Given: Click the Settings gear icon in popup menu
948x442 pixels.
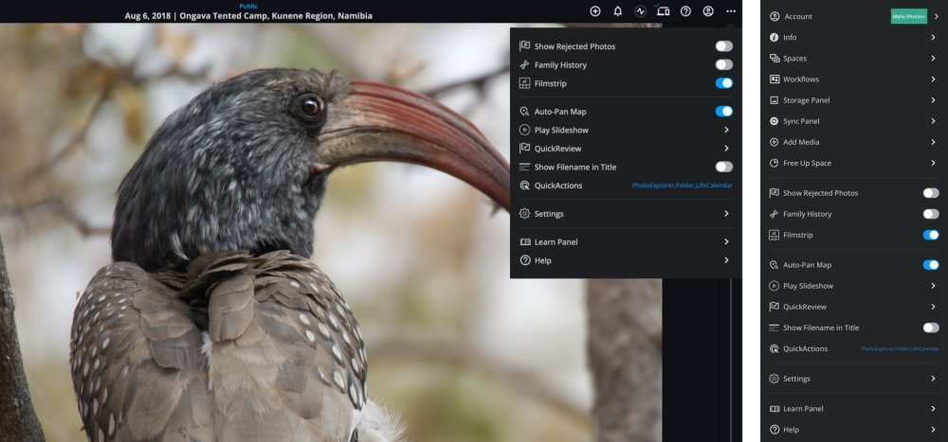Looking at the screenshot, I should pos(524,213).
